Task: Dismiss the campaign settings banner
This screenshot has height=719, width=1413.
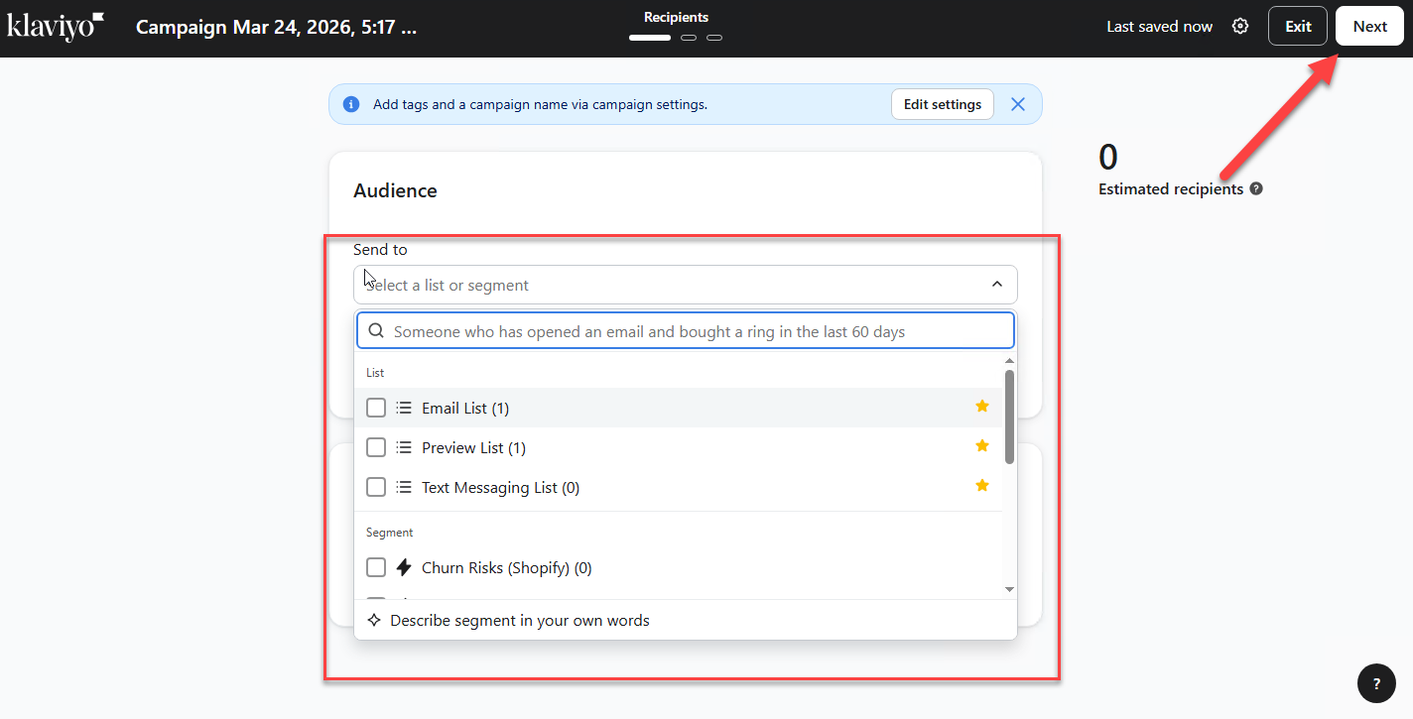Action: [1017, 104]
